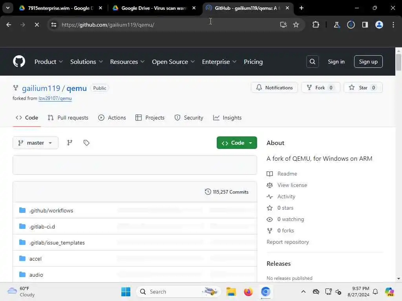The height and width of the screenshot is (301, 402).
Task: Switch to the Google Drive virus scan tab
Action: click(154, 8)
